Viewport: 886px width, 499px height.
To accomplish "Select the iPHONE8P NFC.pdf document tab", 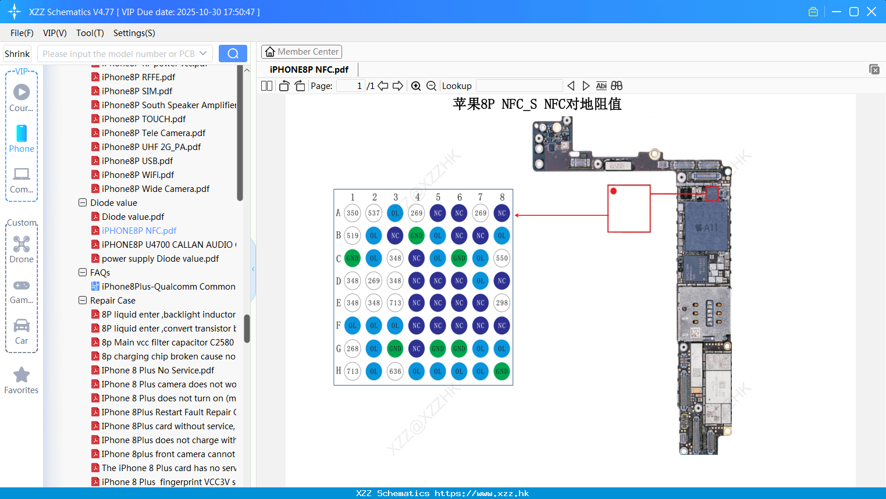I will [309, 69].
